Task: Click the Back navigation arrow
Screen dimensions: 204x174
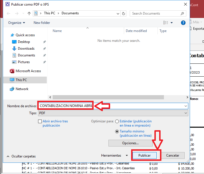Action: [x=8, y=13]
